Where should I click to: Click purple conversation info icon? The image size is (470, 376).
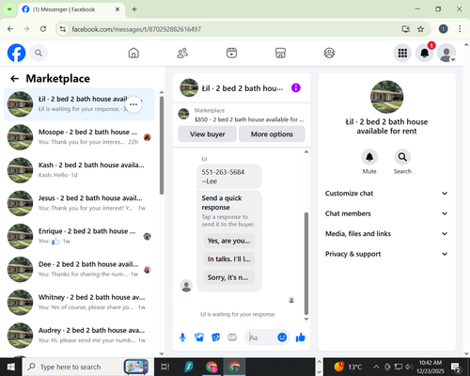click(x=296, y=87)
